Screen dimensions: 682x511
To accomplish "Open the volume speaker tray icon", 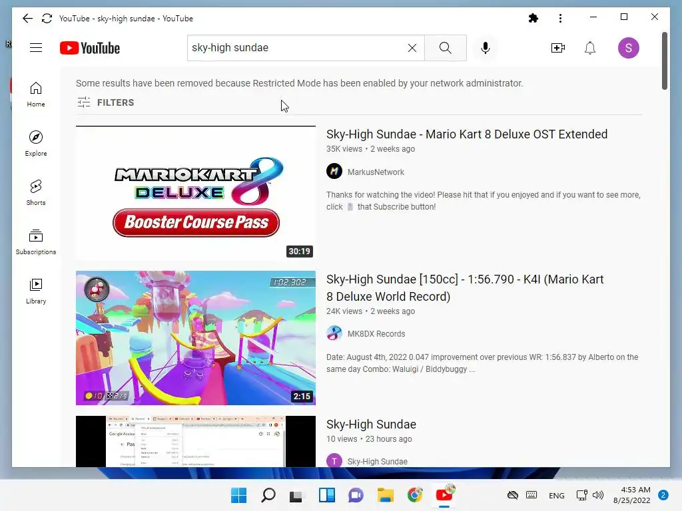I will 598,495.
